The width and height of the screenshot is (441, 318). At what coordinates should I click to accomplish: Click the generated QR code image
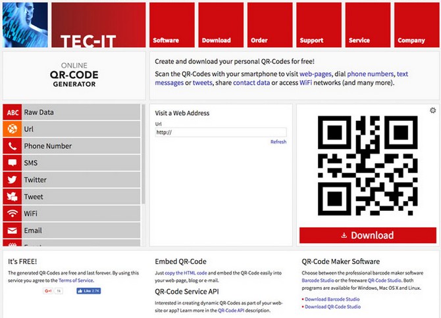(x=367, y=166)
